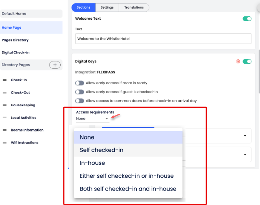Disable the Digital Keys section toggle
Screen dimensions: 260x205
[247, 61]
